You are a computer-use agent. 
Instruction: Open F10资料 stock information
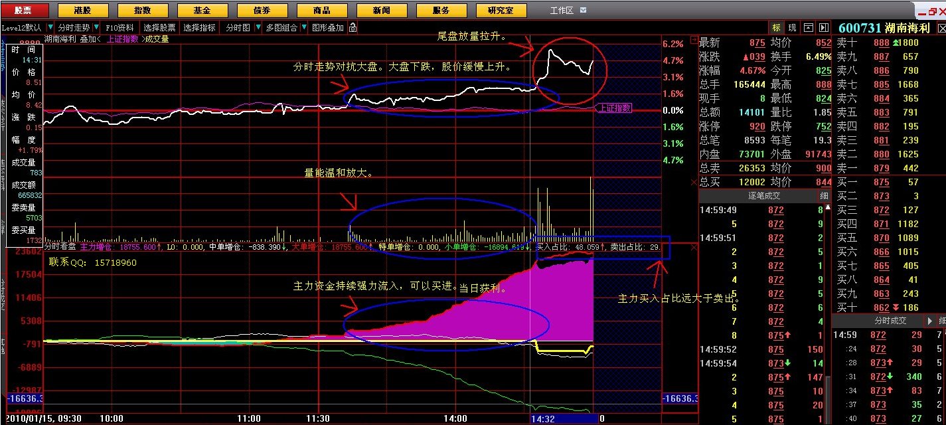coord(120,28)
